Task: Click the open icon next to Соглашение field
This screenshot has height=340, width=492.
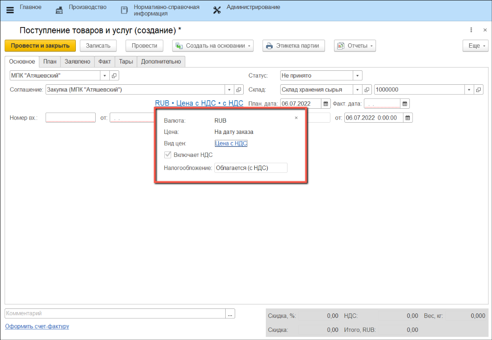Action: coord(239,90)
